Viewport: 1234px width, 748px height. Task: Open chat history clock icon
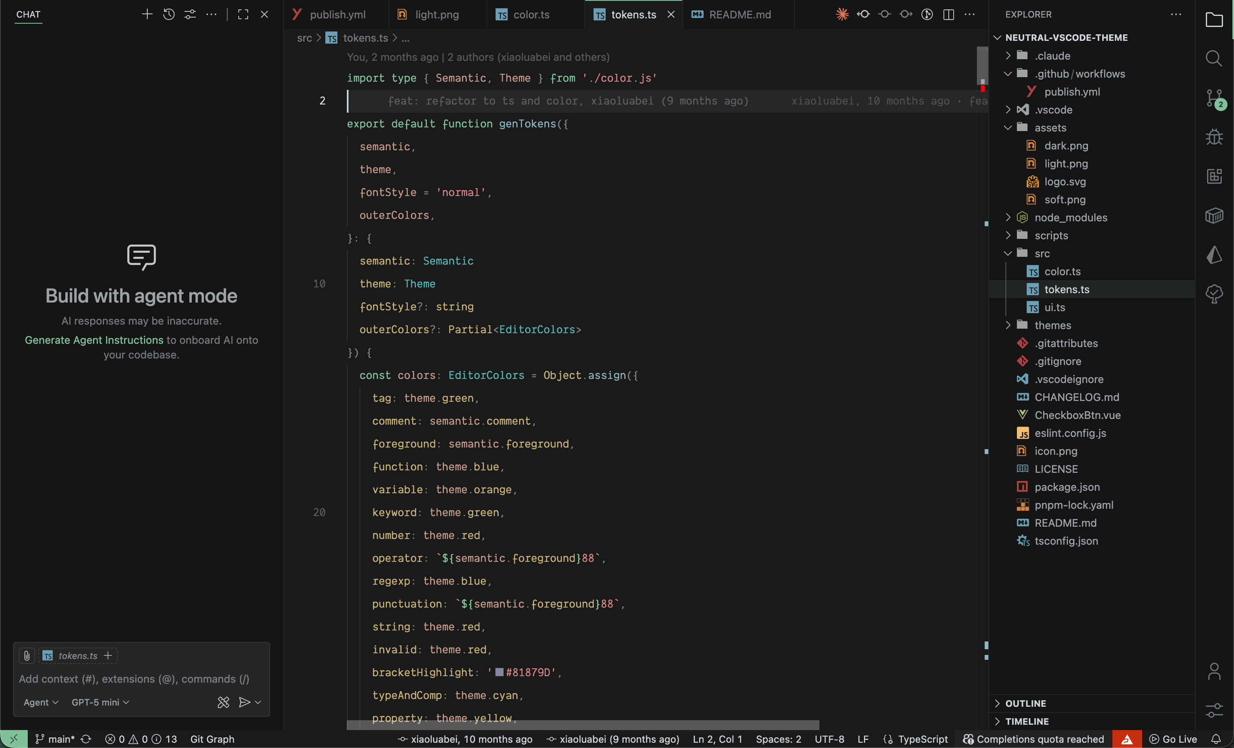(x=169, y=14)
